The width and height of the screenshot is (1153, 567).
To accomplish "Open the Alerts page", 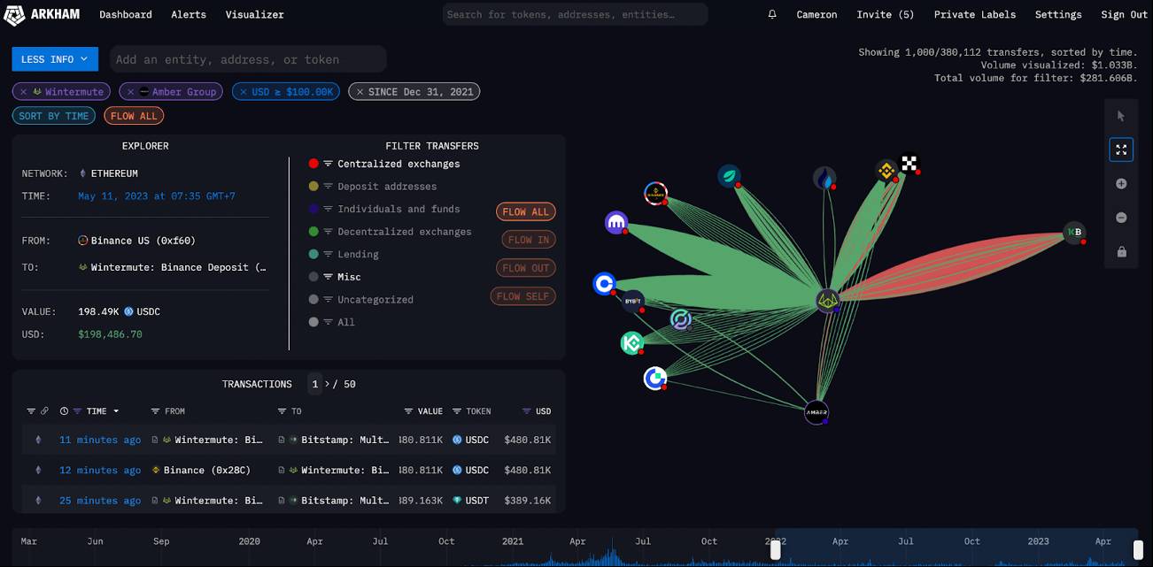I will pos(189,15).
